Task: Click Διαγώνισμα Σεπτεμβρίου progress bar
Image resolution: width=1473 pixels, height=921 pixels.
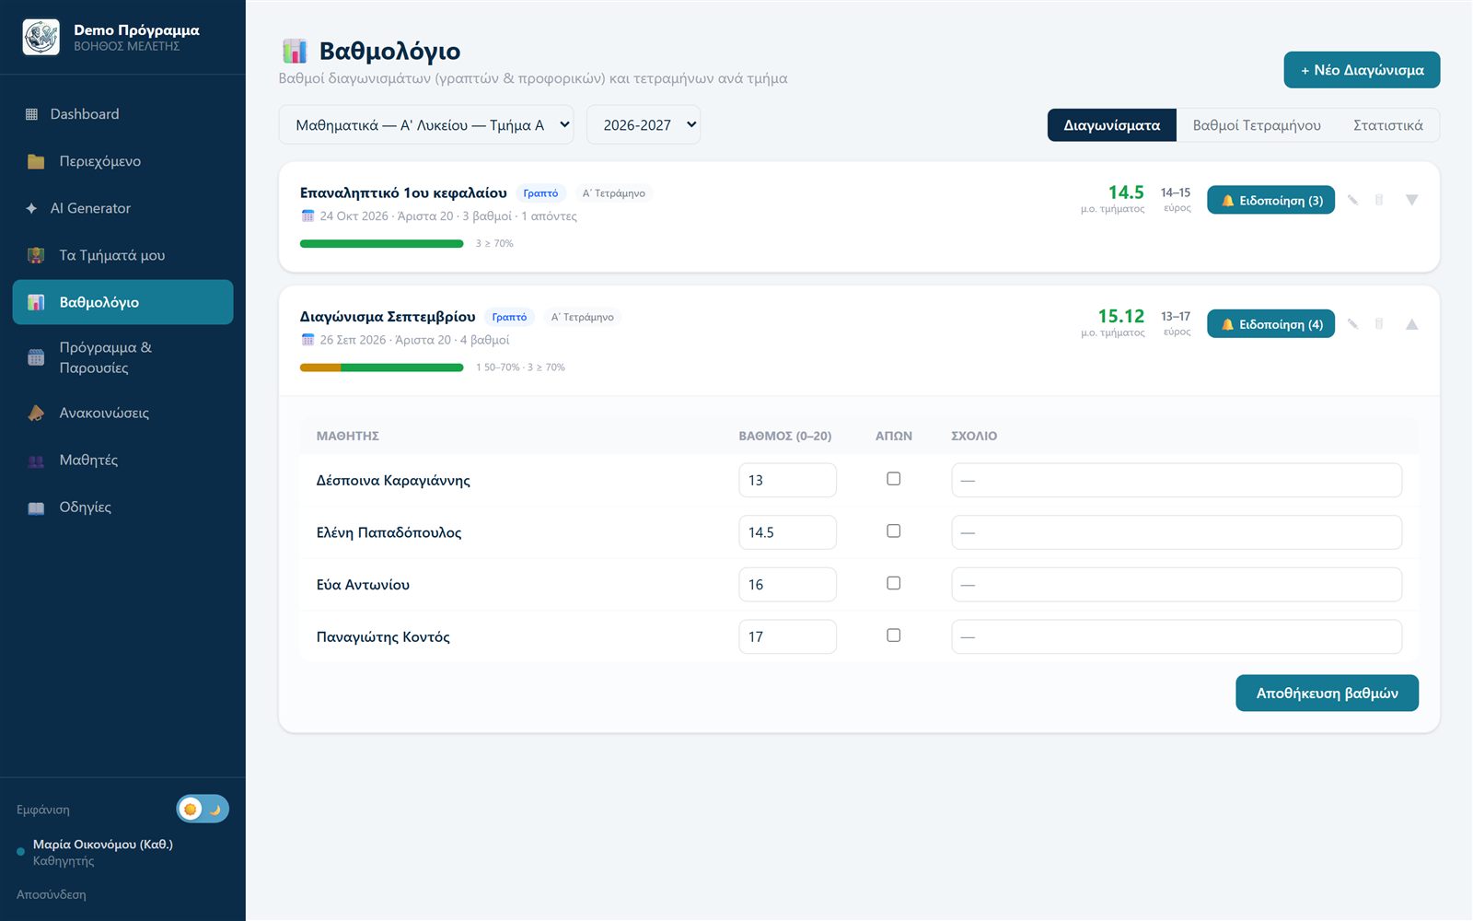Action: point(382,367)
